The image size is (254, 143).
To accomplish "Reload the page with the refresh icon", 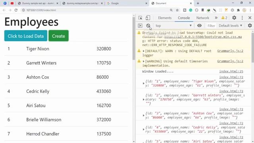I will pos(16,10).
